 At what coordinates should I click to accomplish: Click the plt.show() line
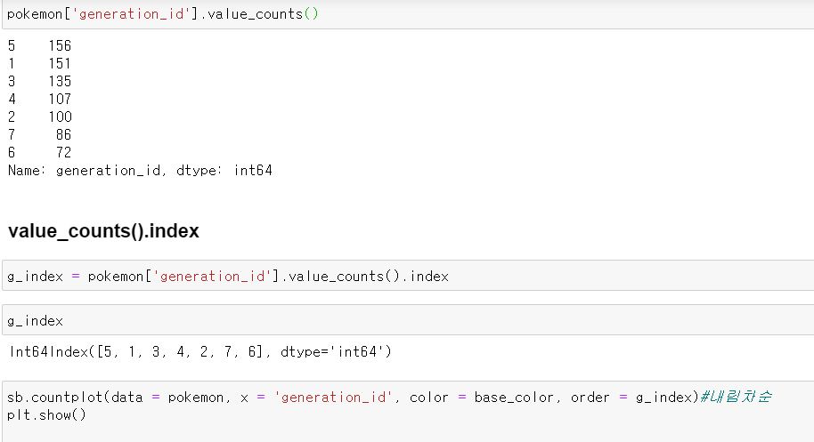point(46,415)
